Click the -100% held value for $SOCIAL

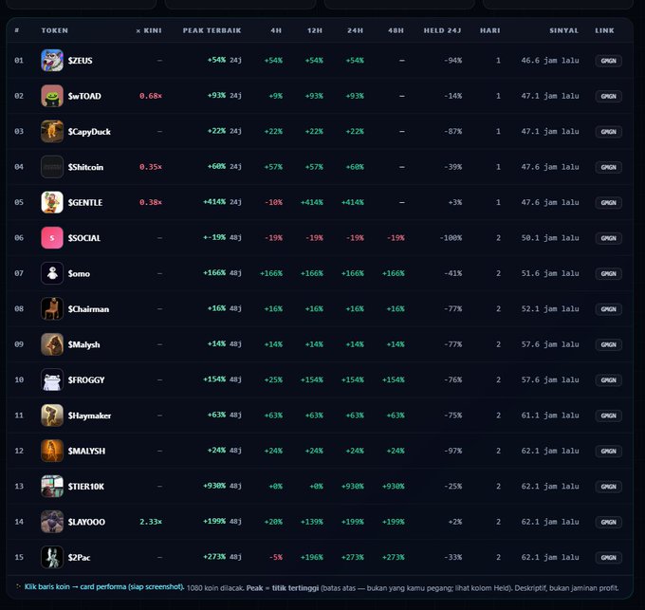click(x=451, y=238)
